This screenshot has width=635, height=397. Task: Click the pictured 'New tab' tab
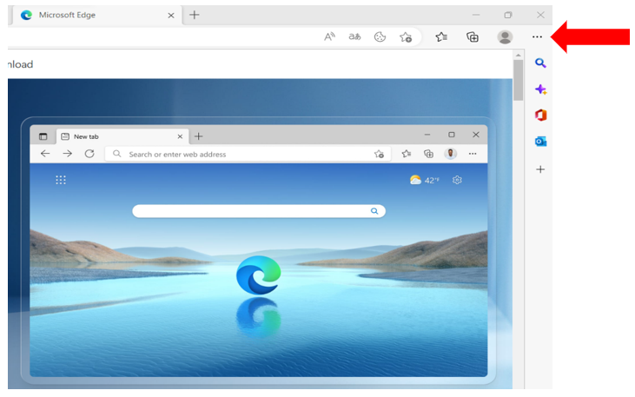[122, 136]
